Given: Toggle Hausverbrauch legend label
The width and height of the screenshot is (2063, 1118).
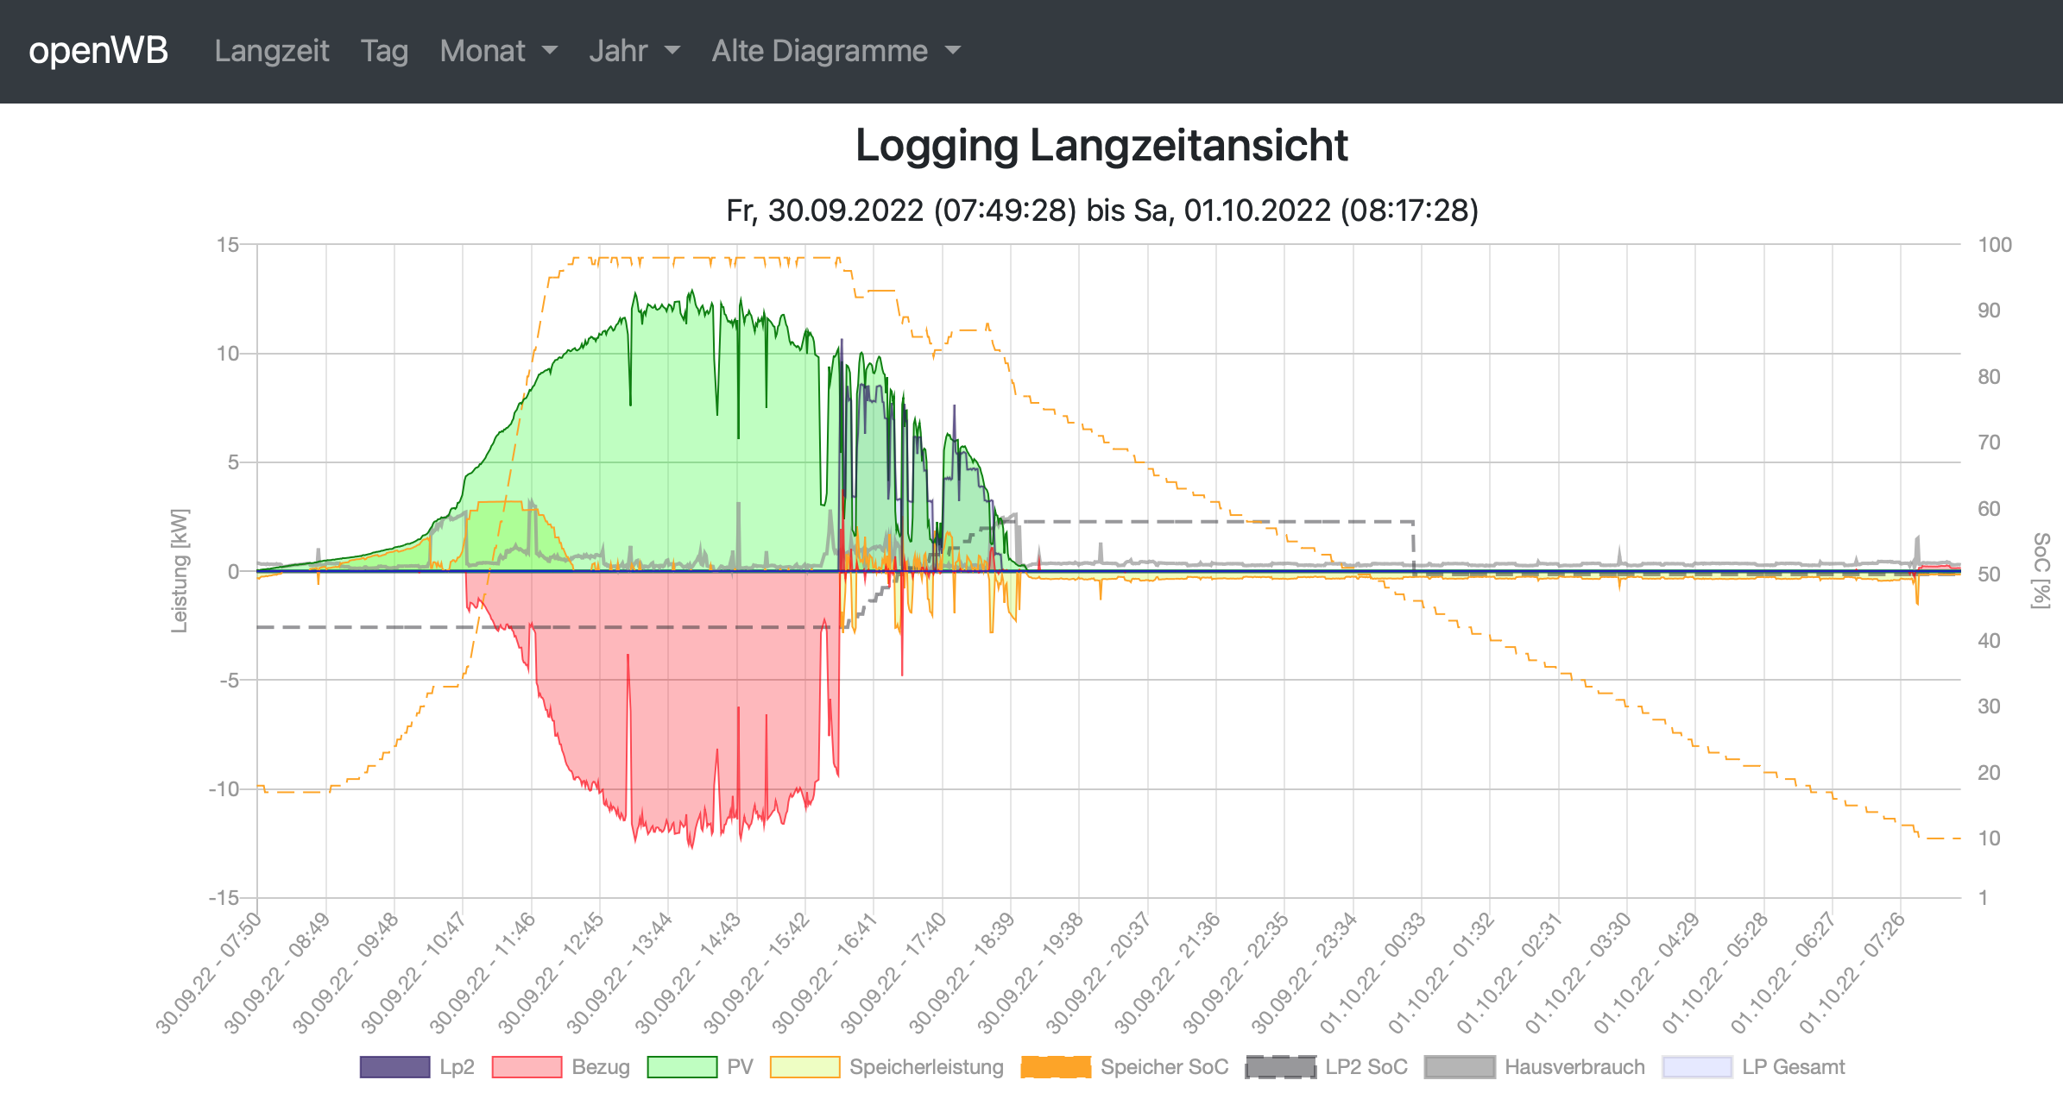Looking at the screenshot, I should [x=1574, y=1067].
